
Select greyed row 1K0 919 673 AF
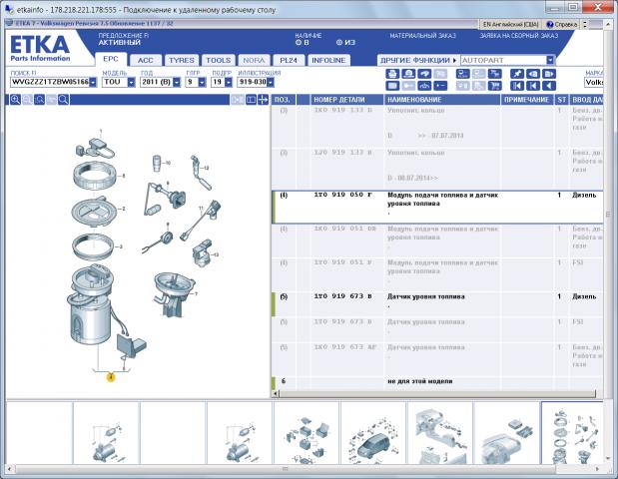[437, 358]
